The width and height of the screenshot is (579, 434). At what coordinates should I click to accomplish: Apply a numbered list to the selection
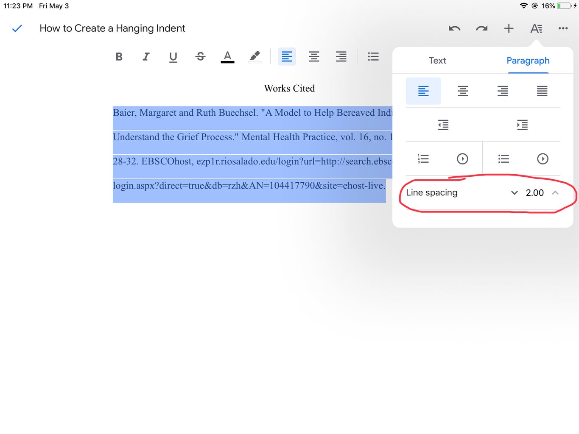pyautogui.click(x=423, y=159)
